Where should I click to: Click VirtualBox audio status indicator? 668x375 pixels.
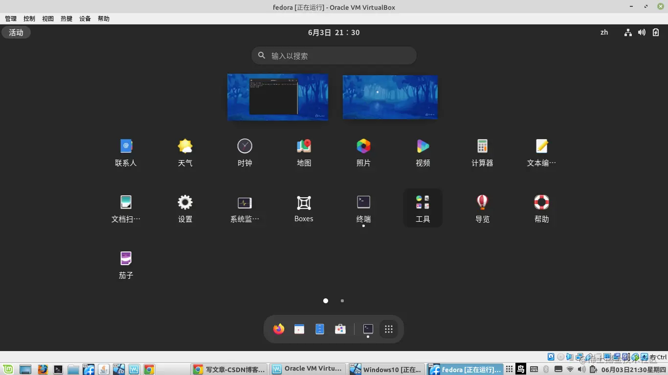(x=570, y=357)
